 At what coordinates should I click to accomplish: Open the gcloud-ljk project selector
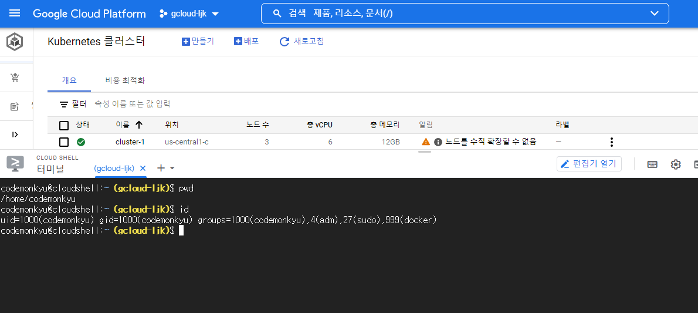[189, 14]
